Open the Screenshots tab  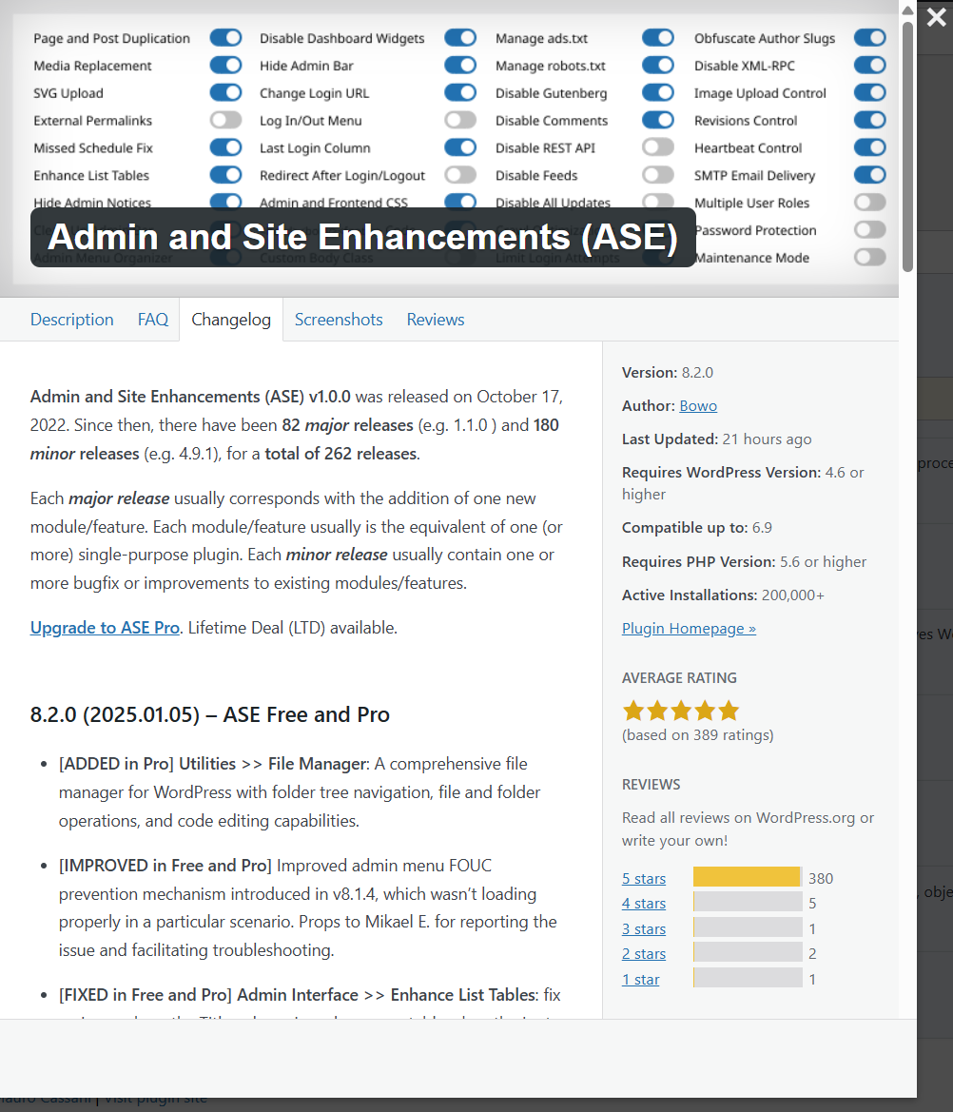tap(339, 320)
